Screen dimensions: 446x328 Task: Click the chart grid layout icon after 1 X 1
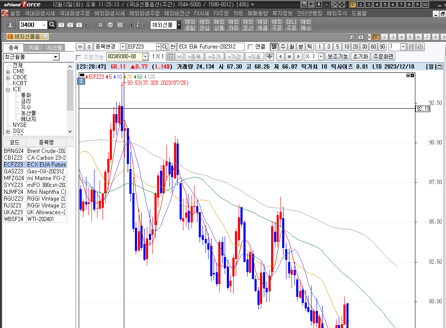(x=170, y=57)
